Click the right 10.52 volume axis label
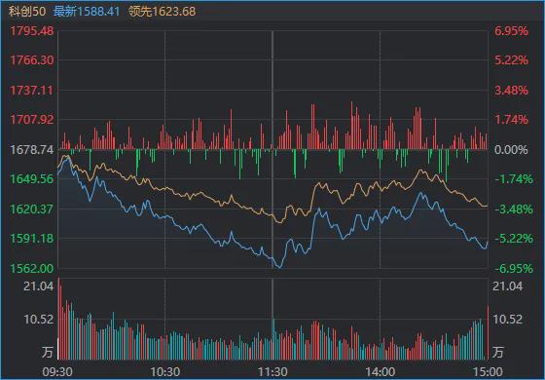 tap(507, 320)
